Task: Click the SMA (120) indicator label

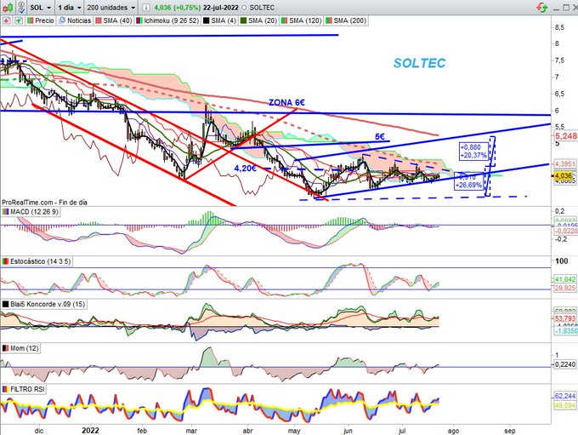Action: click(x=301, y=20)
